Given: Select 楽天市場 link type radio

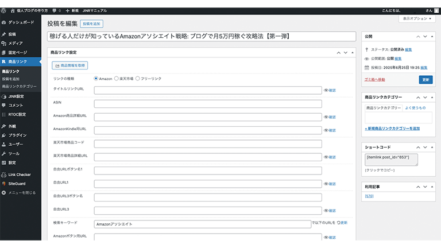Looking at the screenshot, I should pos(117,79).
